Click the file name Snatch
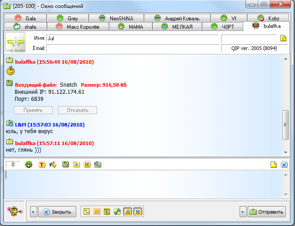Screen dimensions: 295x226 point(68,85)
